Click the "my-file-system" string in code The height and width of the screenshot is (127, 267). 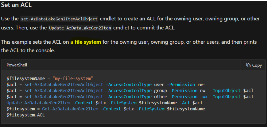click(73, 78)
